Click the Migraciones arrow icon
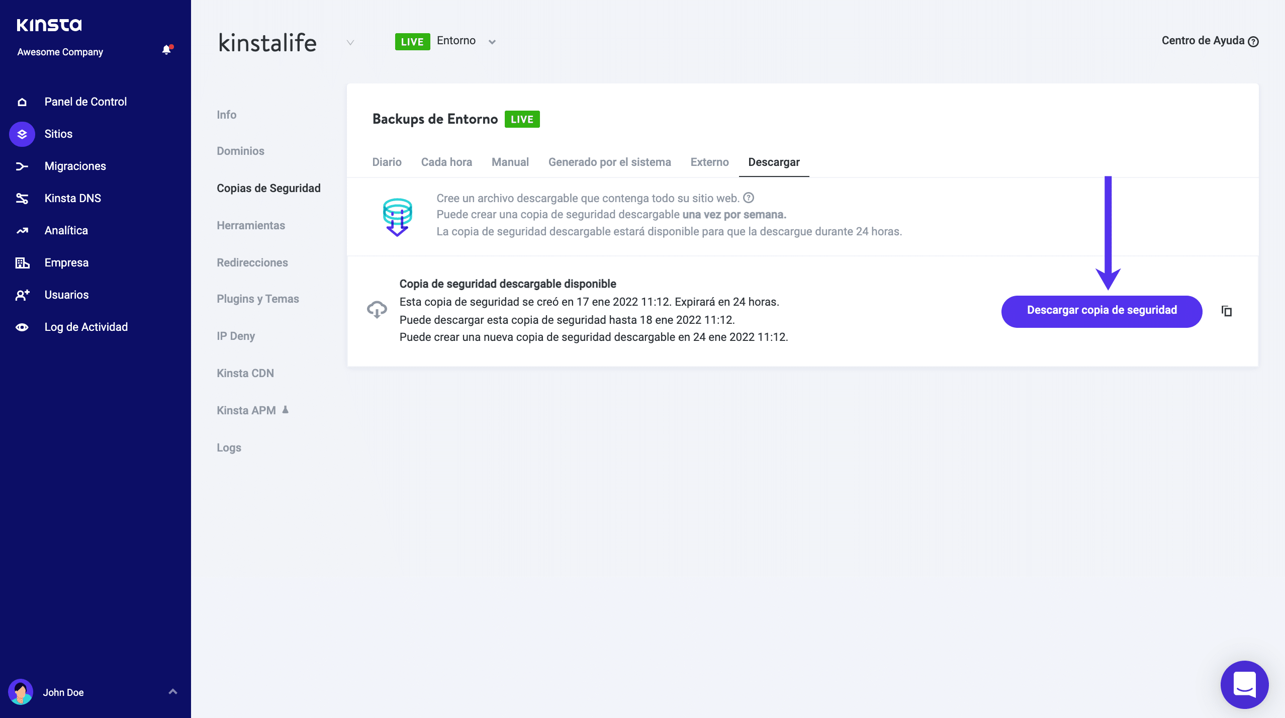This screenshot has width=1285, height=718. 22,166
